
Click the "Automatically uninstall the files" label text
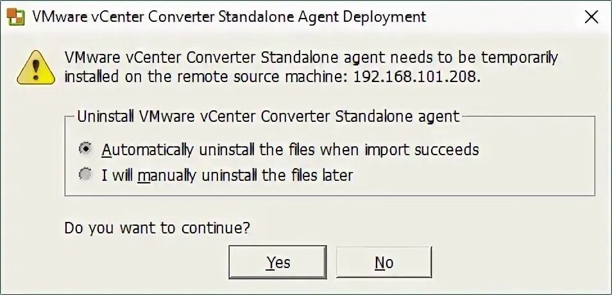tap(290, 150)
